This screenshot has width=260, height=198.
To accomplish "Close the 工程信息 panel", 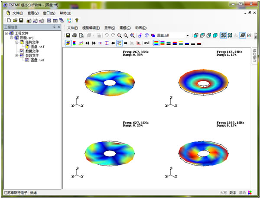I will point(59,27).
